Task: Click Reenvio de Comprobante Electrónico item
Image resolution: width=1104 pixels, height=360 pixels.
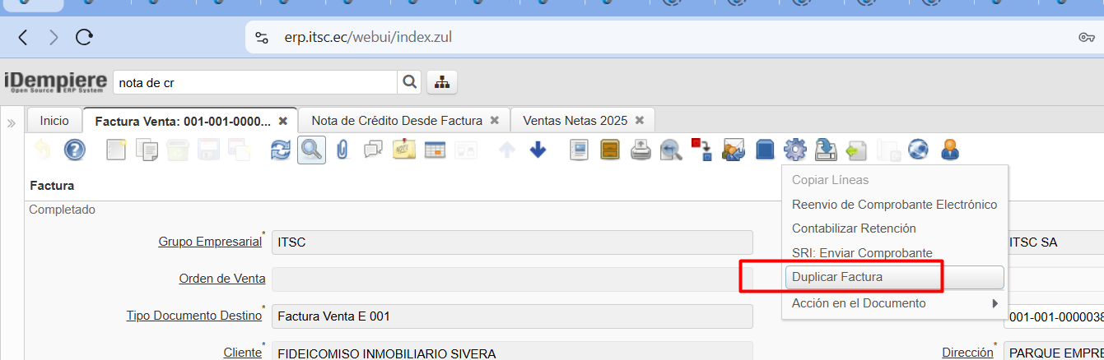Action: 894,205
